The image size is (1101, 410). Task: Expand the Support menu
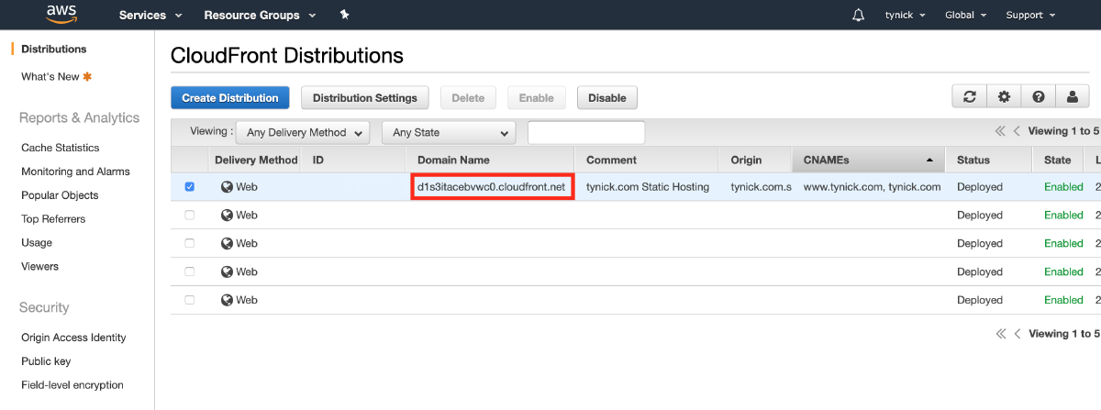click(1030, 15)
